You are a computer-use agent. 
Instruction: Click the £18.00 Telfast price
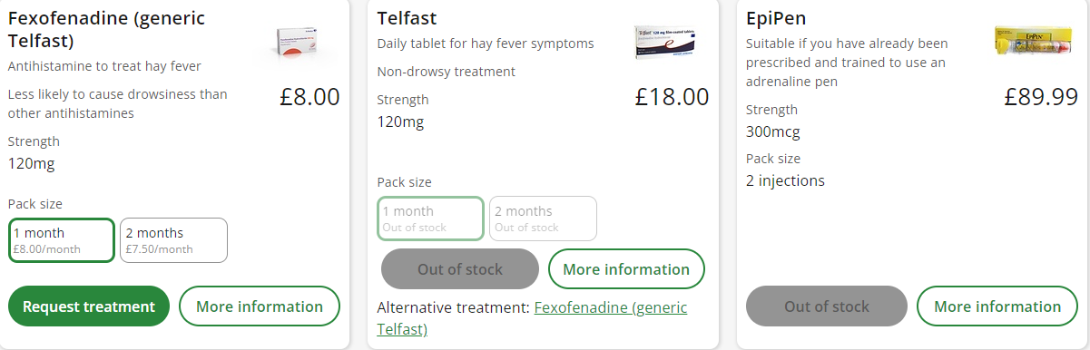coord(672,97)
